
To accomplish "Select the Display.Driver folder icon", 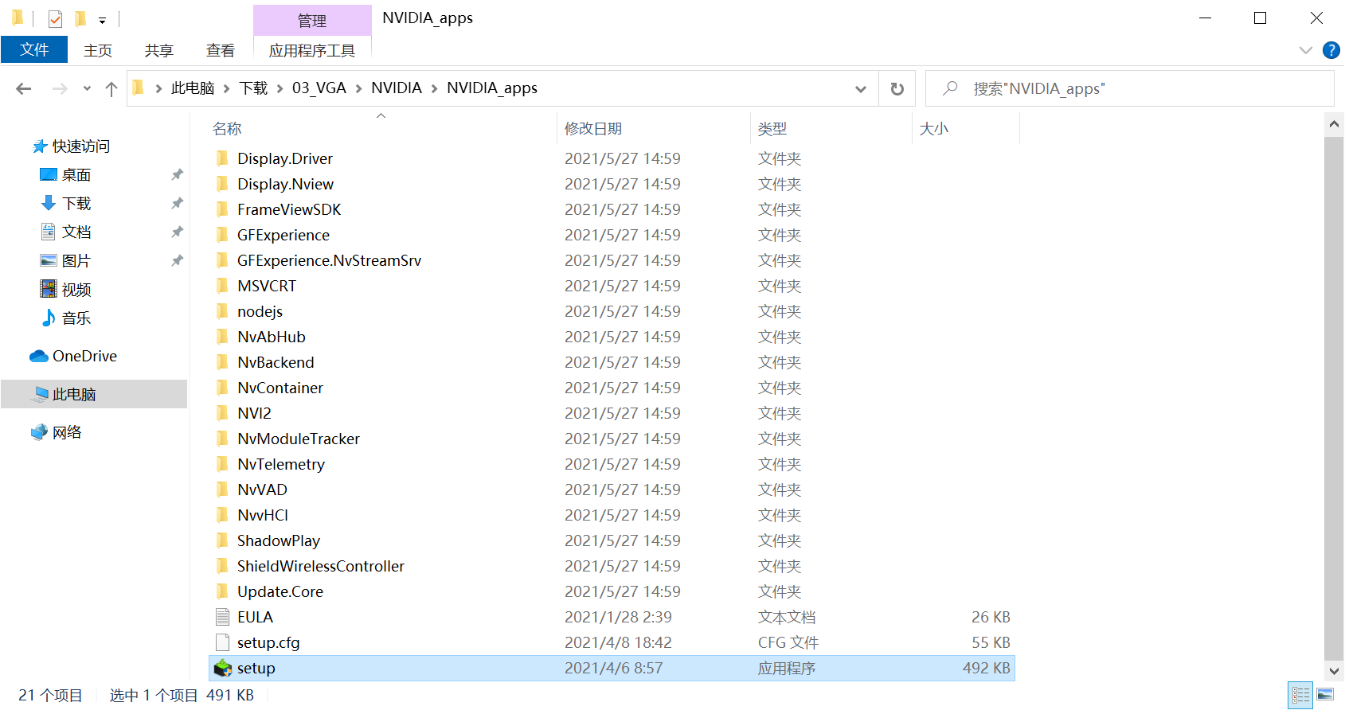I will 222,158.
